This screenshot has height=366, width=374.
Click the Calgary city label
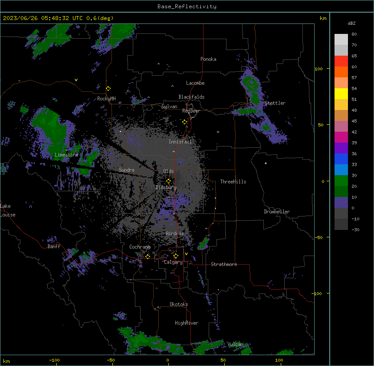point(174,262)
